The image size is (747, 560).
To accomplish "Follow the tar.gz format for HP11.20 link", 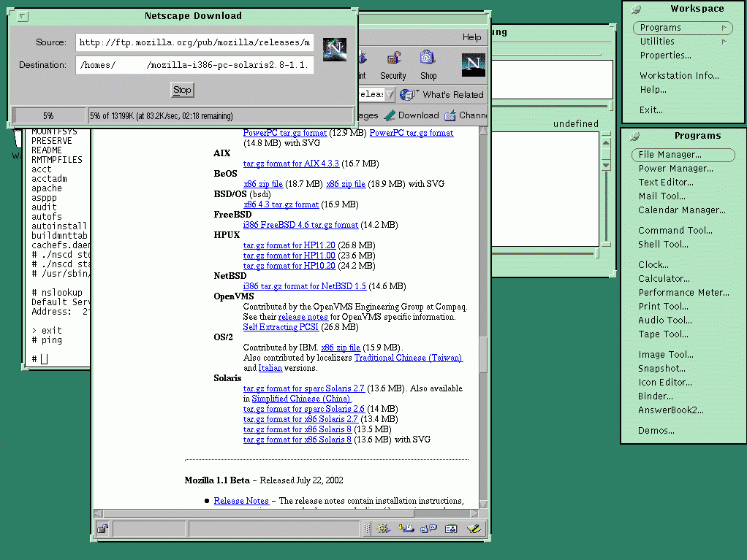I will 289,245.
